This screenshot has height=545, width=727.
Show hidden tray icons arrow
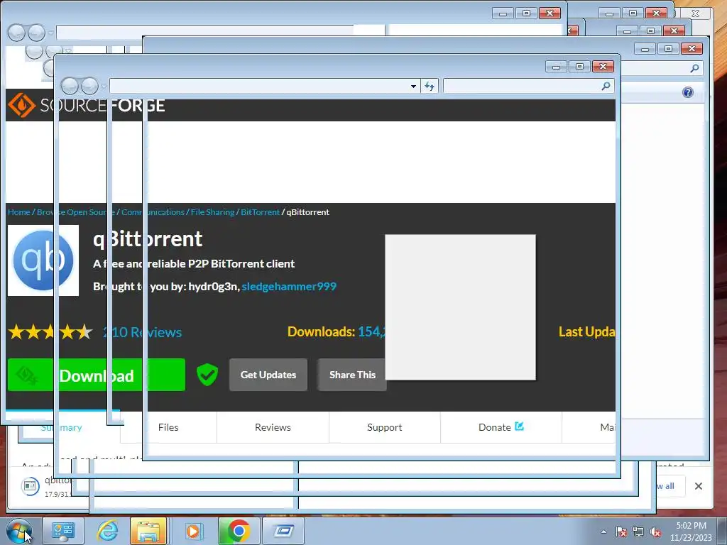603,532
